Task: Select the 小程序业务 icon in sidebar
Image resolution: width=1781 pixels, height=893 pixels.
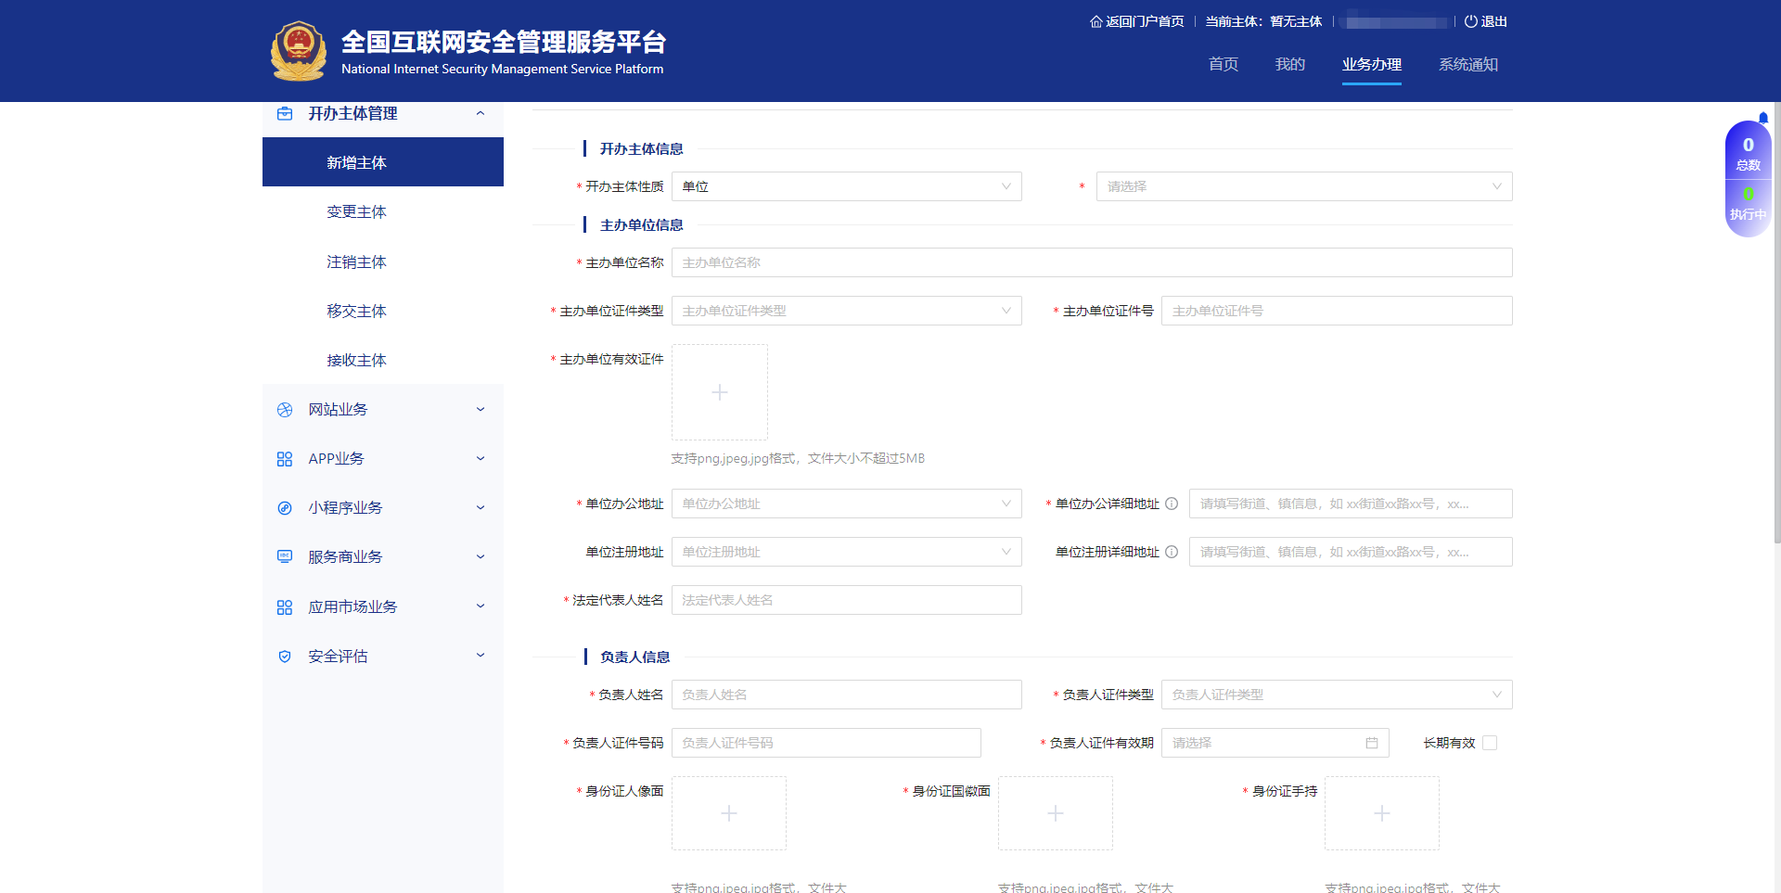Action: 284,507
